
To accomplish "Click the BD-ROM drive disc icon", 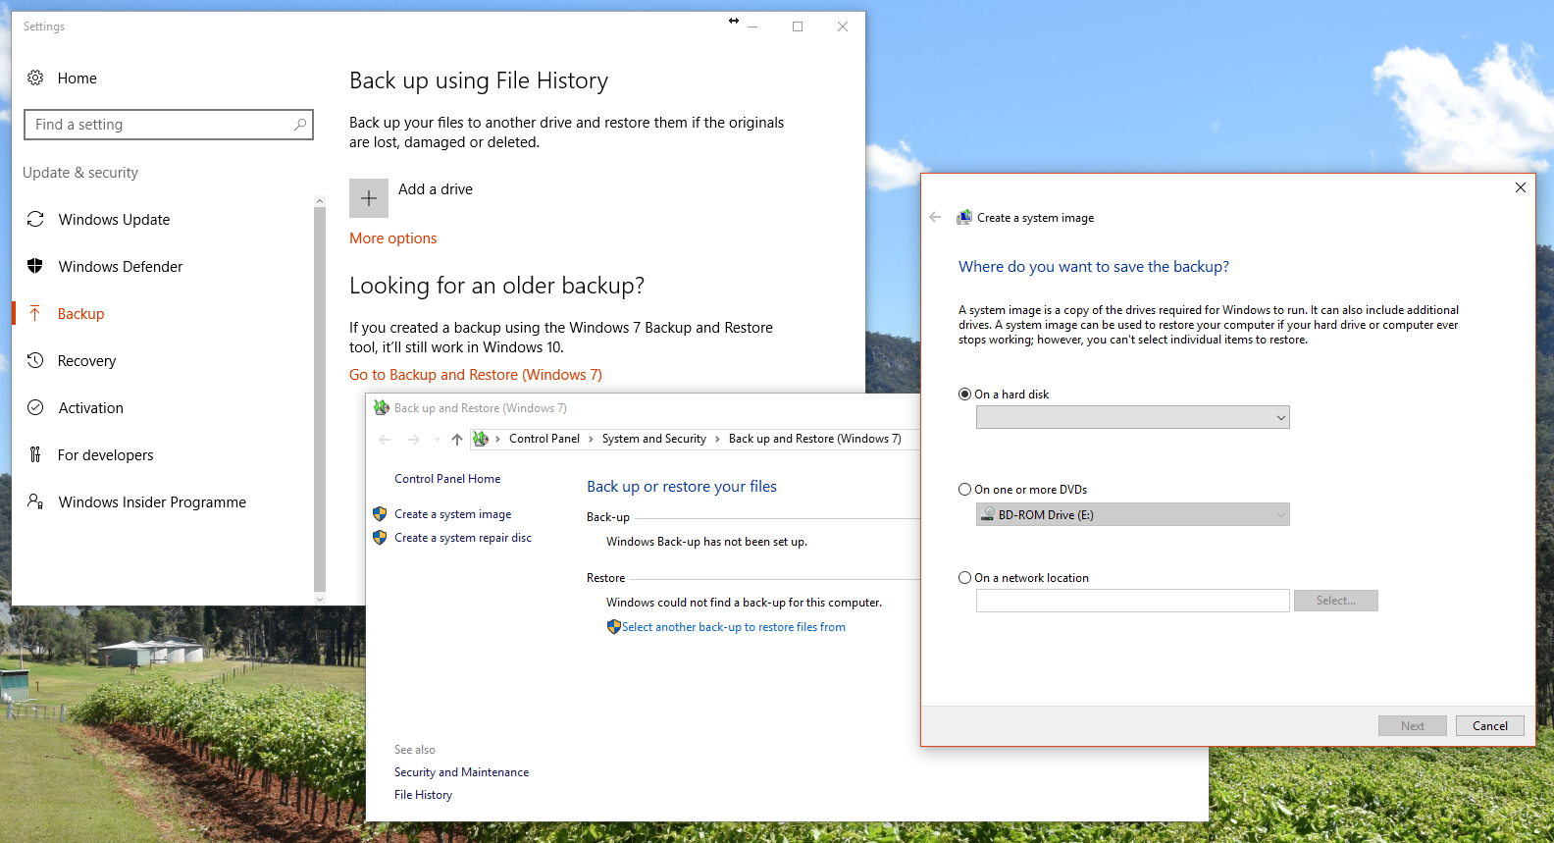I will 988,514.
